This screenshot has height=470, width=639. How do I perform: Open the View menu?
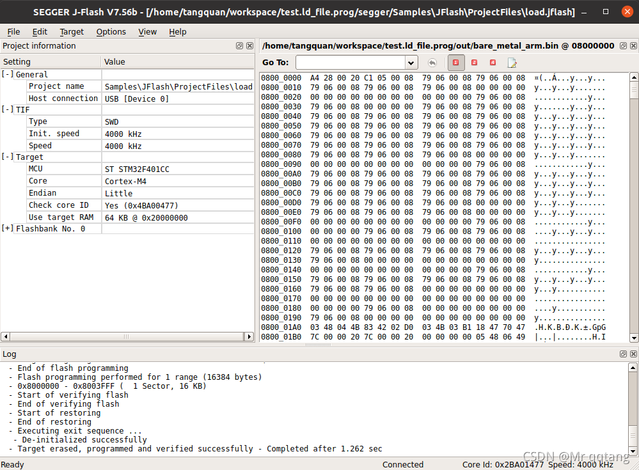click(x=147, y=31)
